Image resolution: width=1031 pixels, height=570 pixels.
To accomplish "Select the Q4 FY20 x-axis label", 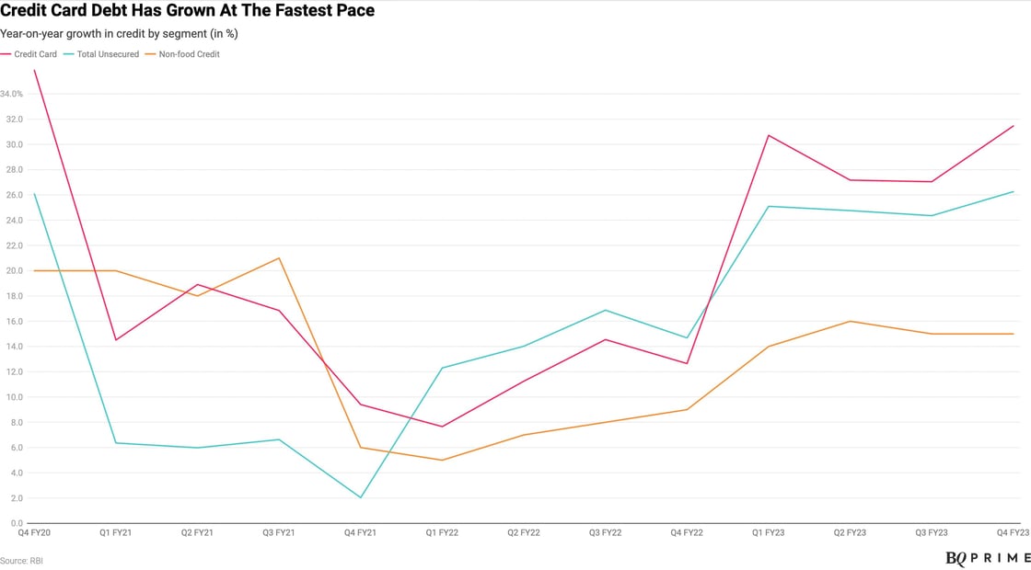I will [34, 532].
